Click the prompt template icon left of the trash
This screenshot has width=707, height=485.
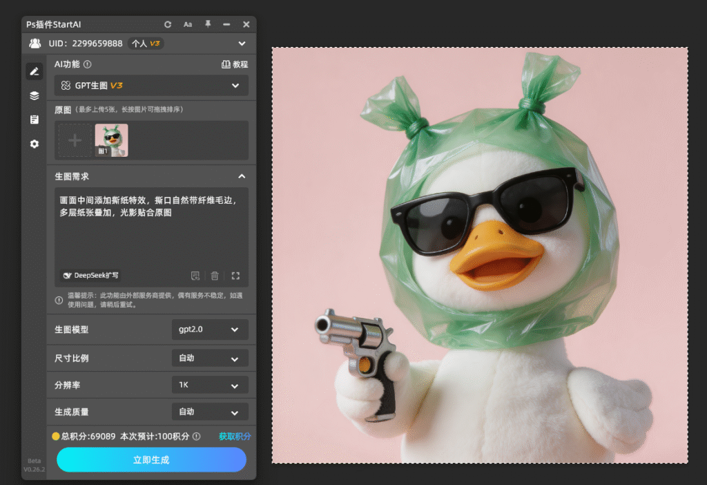click(195, 276)
